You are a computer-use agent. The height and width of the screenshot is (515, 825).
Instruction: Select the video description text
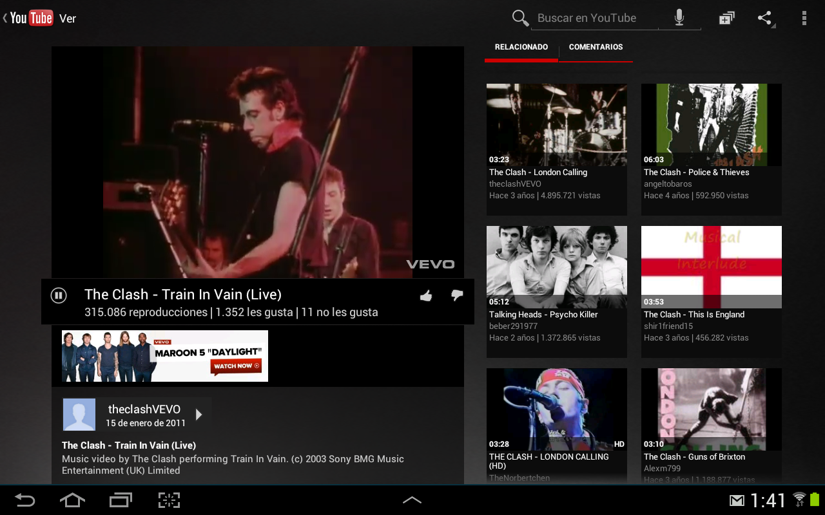[x=233, y=465]
